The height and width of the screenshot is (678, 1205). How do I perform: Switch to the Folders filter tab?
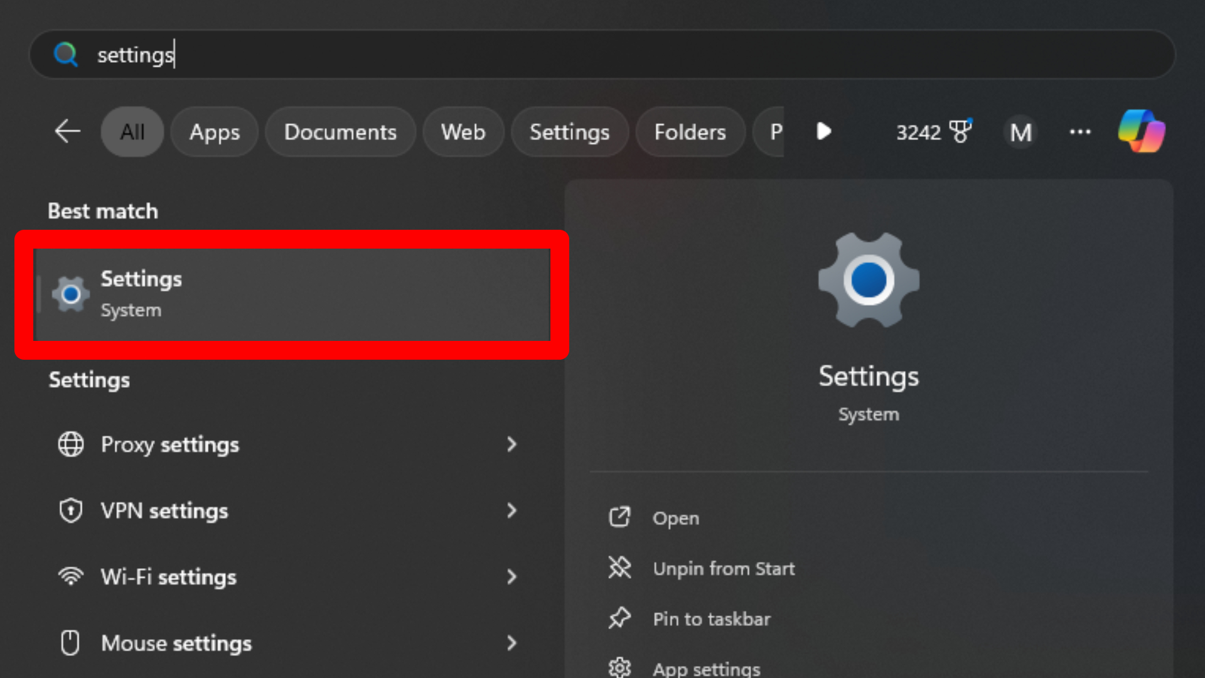click(690, 132)
